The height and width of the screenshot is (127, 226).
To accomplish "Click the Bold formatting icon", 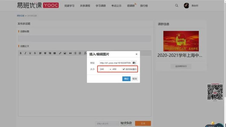I will (x=21, y=53).
